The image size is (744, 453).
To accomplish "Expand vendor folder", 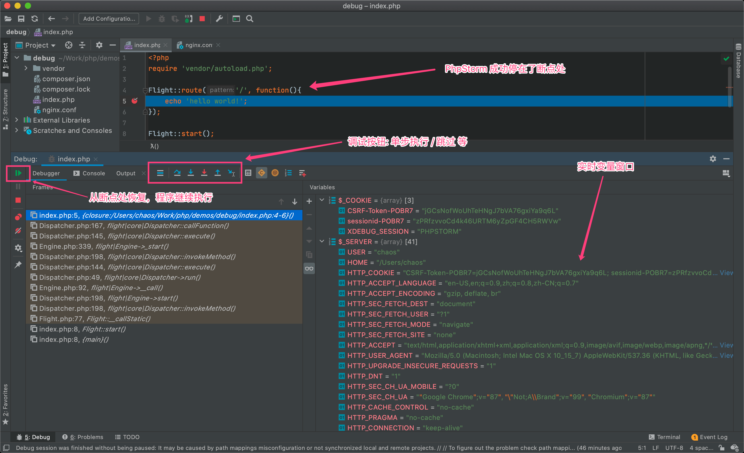I will [26, 68].
